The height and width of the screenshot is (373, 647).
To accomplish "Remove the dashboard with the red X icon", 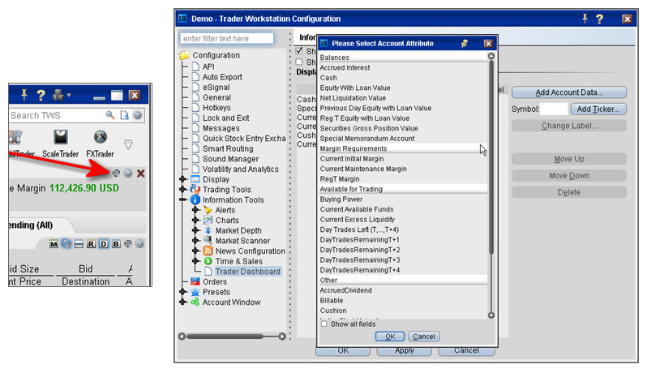I will [x=141, y=174].
